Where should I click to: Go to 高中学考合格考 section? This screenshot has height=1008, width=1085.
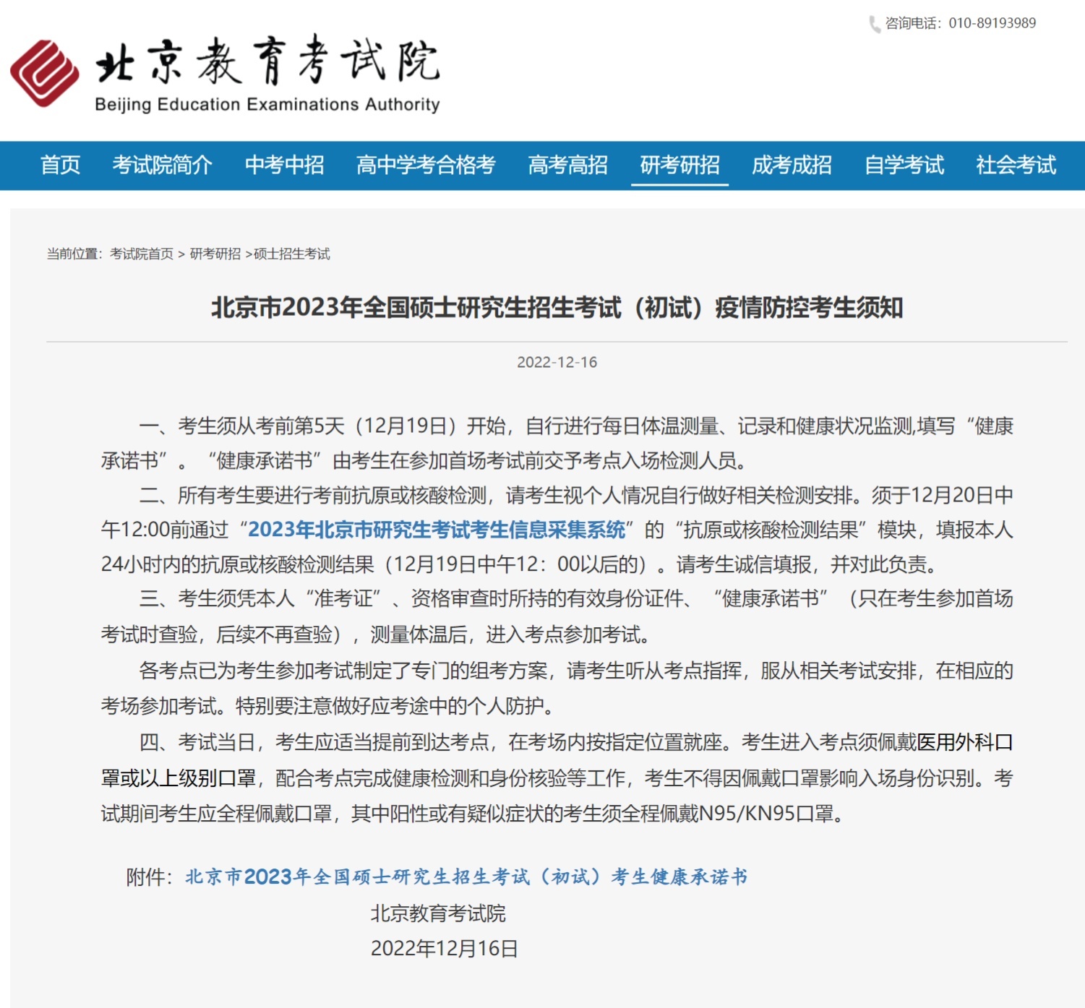tap(426, 165)
